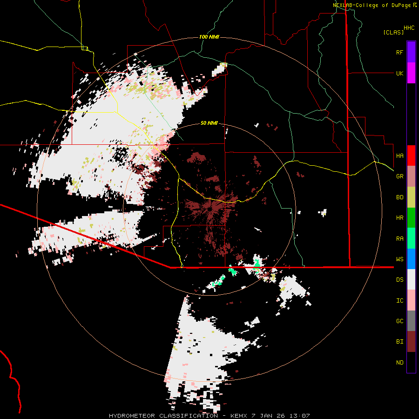Click the RF legend label
This screenshot has height=419, width=419.
point(399,52)
